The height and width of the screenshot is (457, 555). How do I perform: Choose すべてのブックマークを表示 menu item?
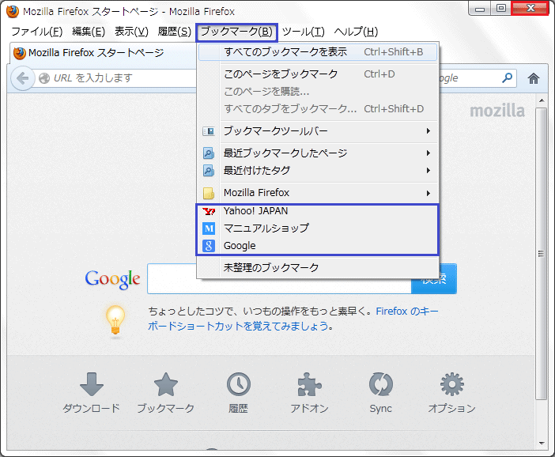coord(318,52)
